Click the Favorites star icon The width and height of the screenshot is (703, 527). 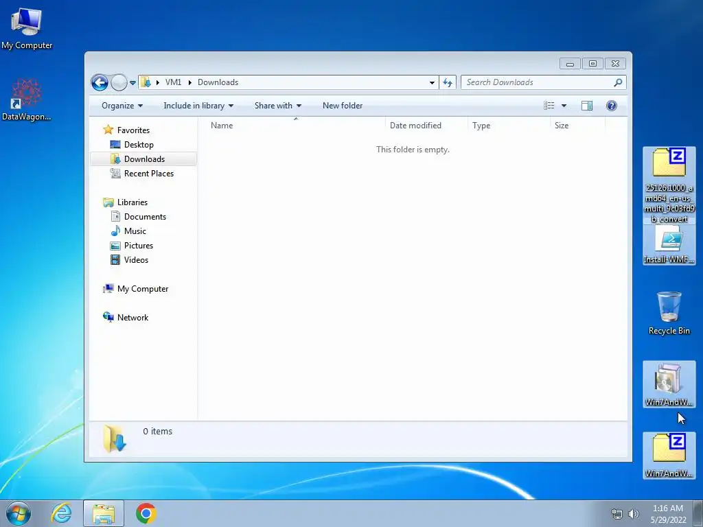tap(108, 130)
